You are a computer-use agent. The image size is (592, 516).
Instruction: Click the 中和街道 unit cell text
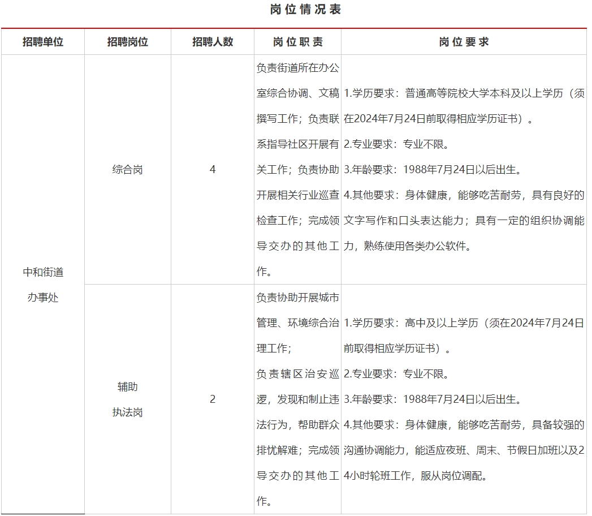point(43,272)
